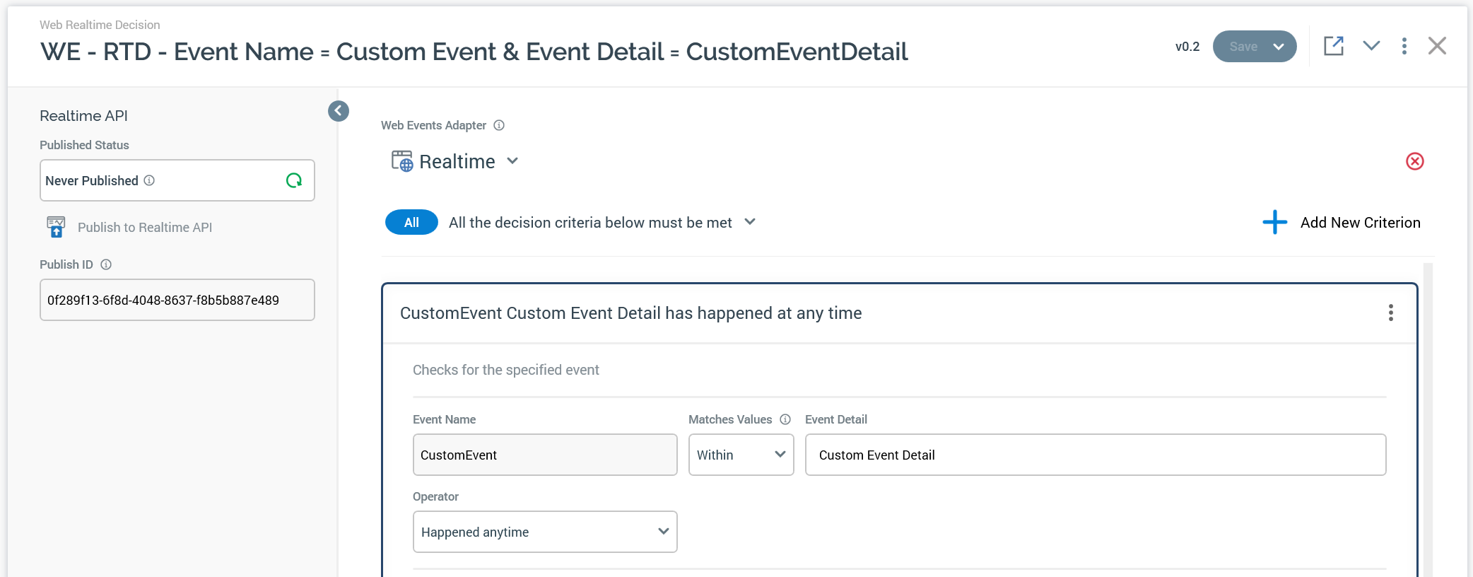Viewport: 1473px width, 577px height.
Task: Click the Publish ID info icon
Action: click(106, 264)
